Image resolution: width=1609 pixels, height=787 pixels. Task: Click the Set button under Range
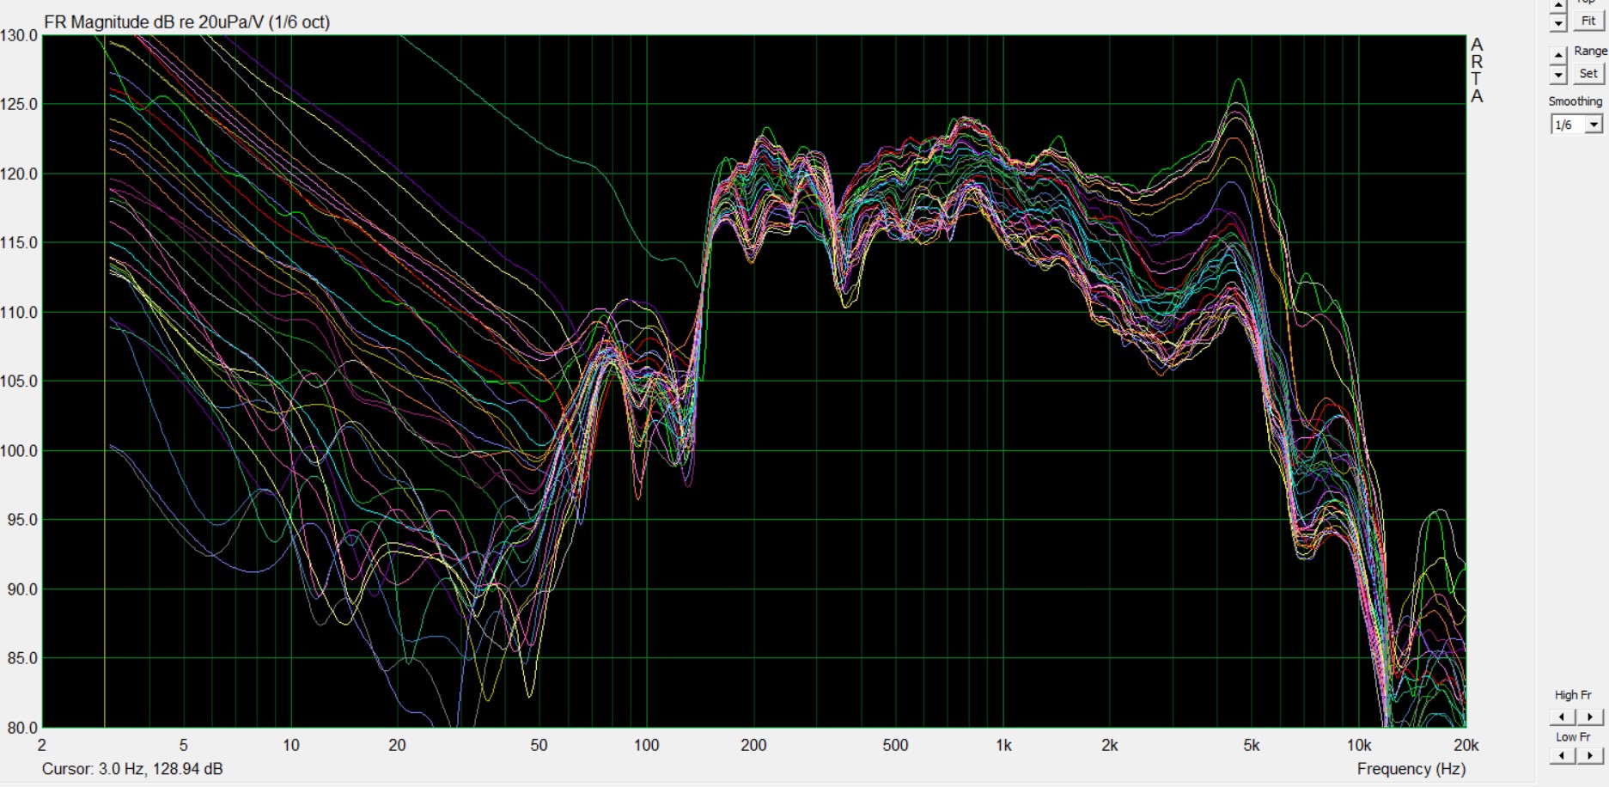[x=1588, y=74]
